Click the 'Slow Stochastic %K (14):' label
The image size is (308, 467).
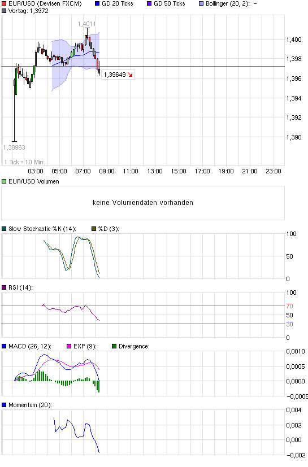[x=42, y=229]
